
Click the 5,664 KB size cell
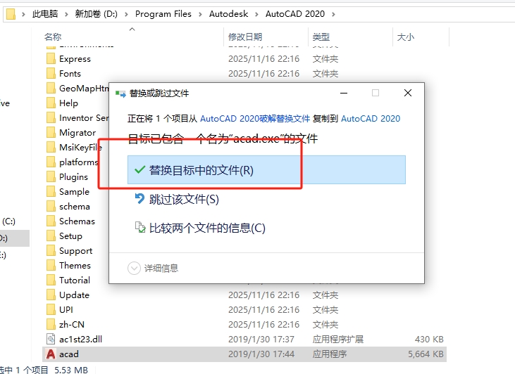[x=426, y=354]
